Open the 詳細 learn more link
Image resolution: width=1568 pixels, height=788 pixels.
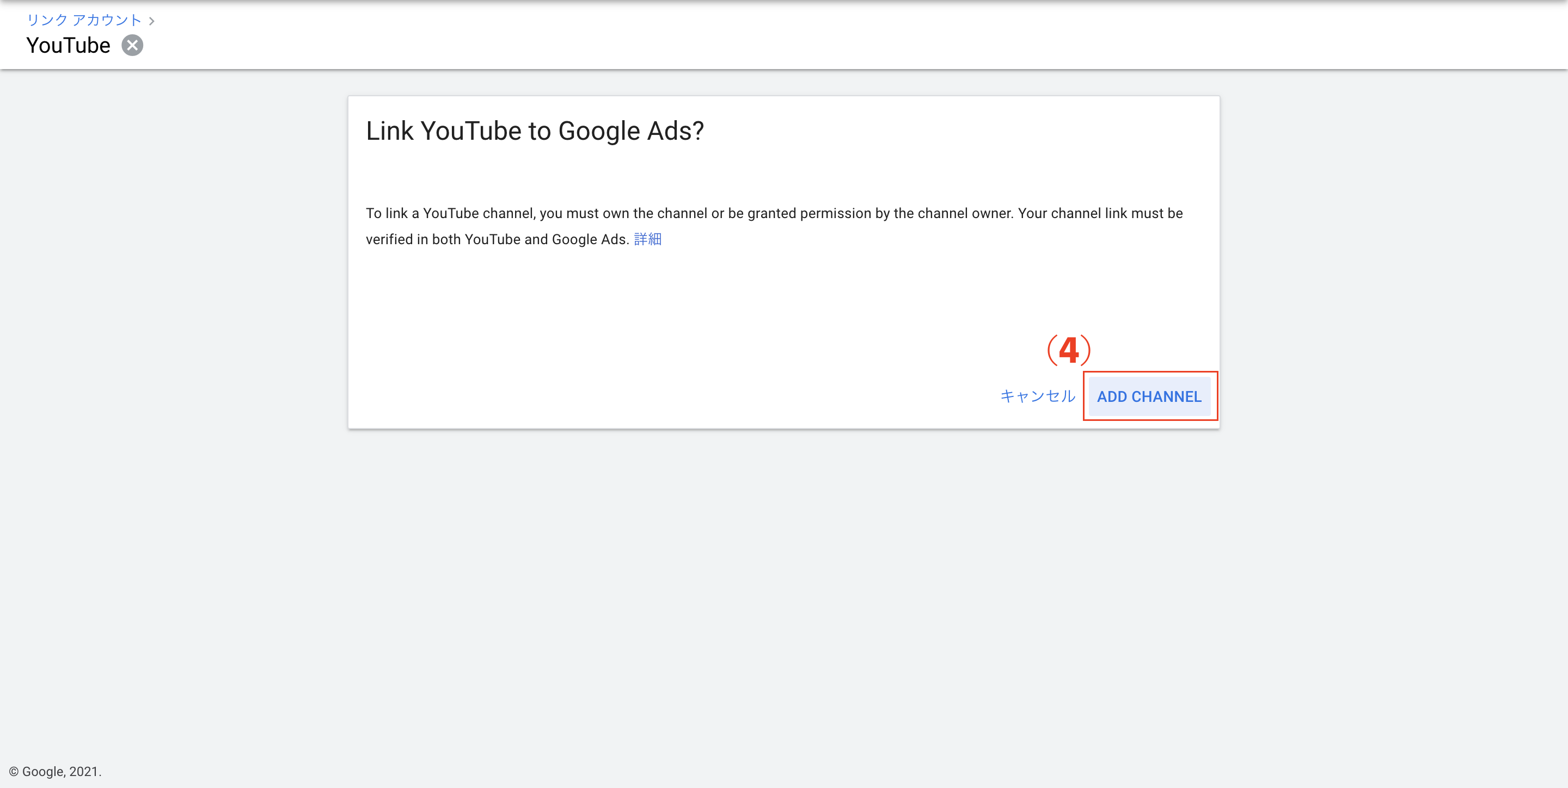point(647,239)
